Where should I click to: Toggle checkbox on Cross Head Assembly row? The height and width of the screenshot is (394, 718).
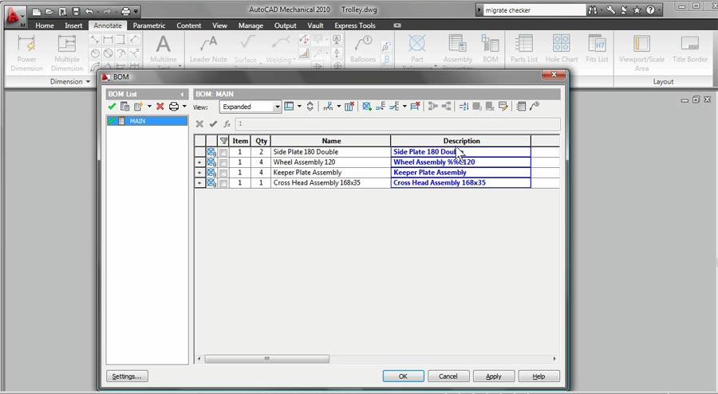223,183
